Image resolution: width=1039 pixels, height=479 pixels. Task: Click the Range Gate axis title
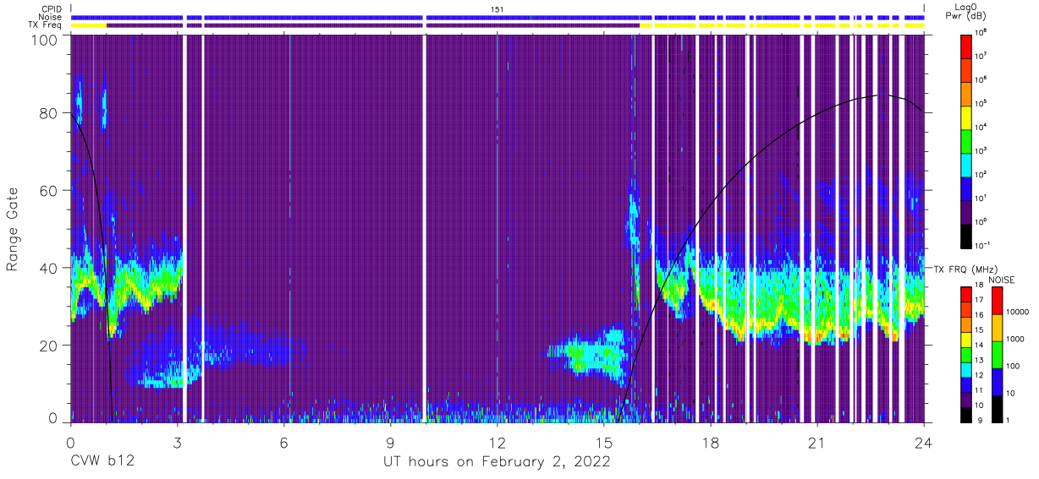(13, 230)
